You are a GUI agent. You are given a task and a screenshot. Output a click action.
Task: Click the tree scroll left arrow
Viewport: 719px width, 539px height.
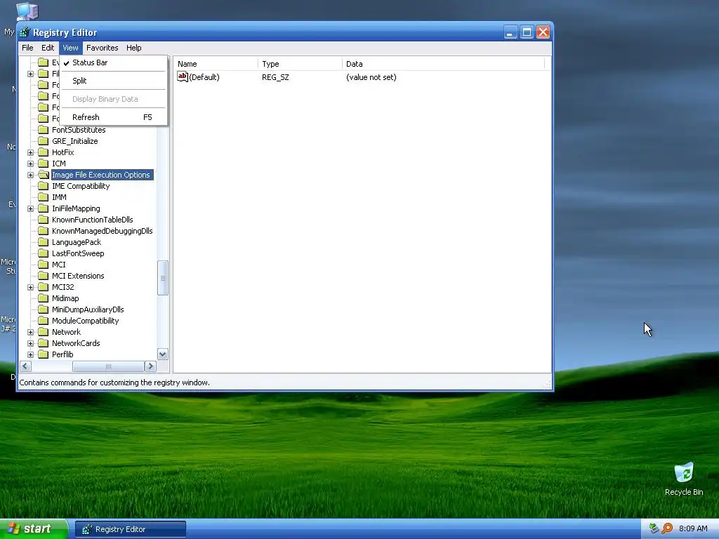[26, 366]
